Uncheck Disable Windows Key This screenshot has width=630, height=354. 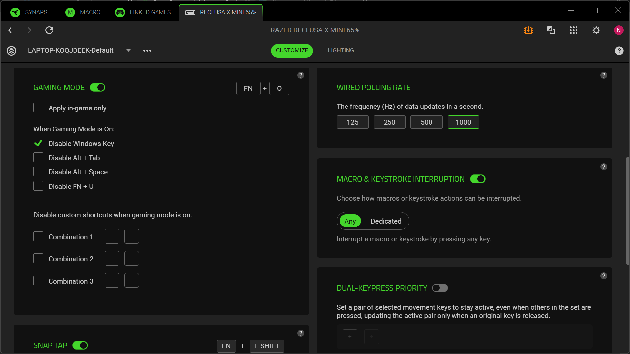pyautogui.click(x=38, y=143)
